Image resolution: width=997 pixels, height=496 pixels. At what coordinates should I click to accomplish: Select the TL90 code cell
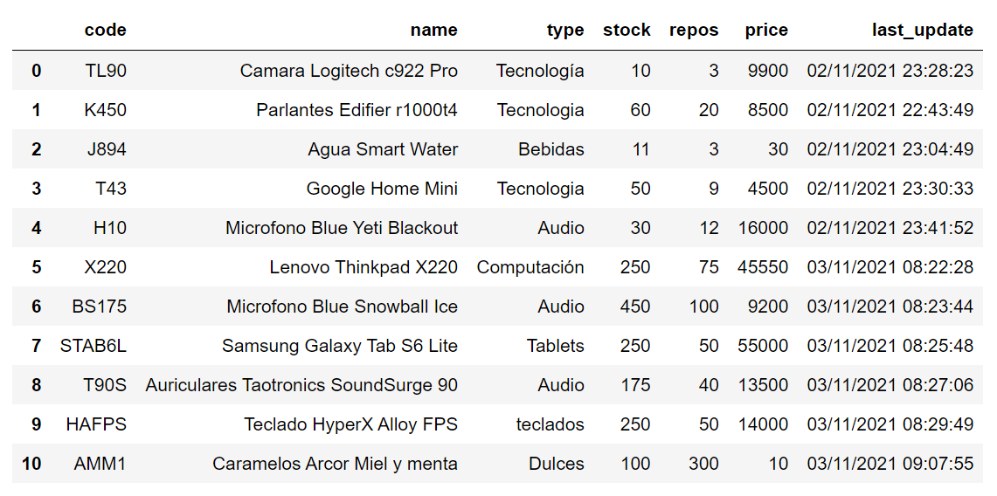tap(106, 71)
